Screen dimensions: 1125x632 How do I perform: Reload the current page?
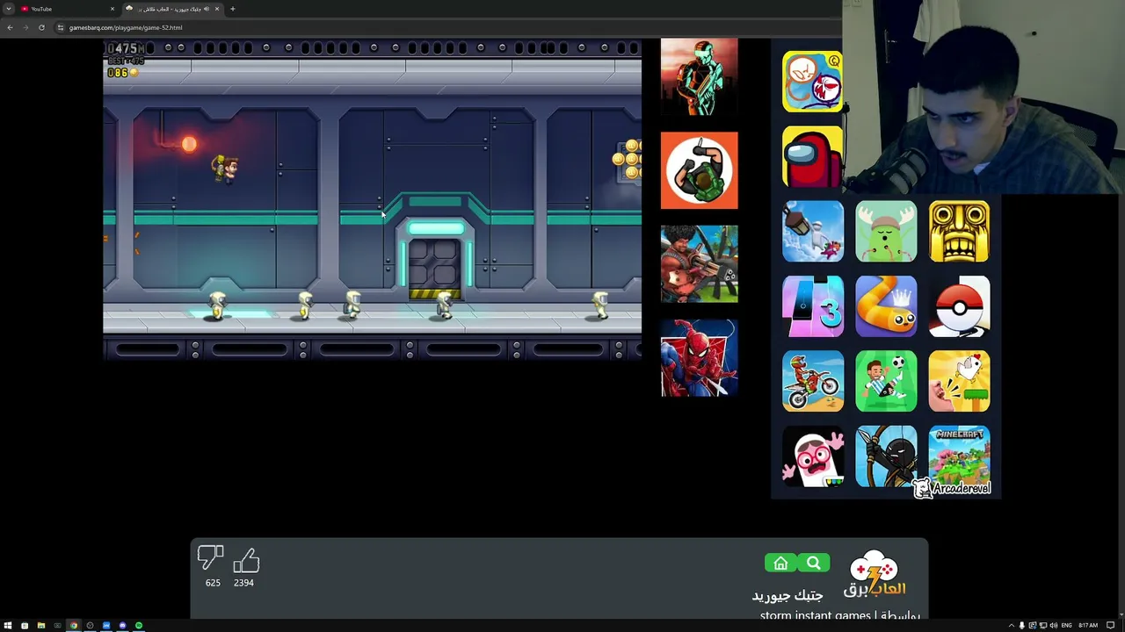click(x=41, y=27)
